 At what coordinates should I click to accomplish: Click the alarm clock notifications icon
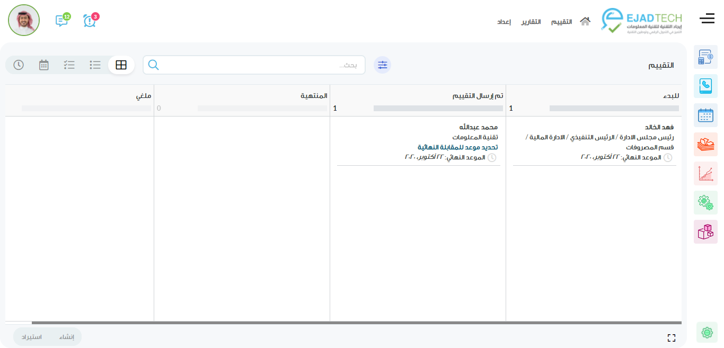[90, 21]
